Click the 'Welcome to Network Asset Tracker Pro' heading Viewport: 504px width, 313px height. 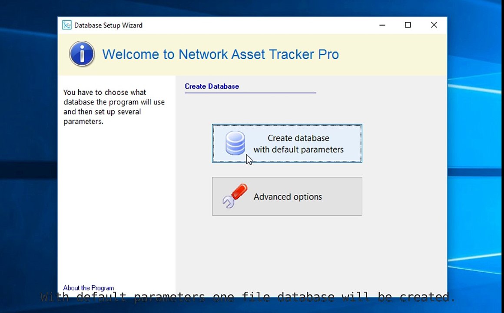coord(221,54)
